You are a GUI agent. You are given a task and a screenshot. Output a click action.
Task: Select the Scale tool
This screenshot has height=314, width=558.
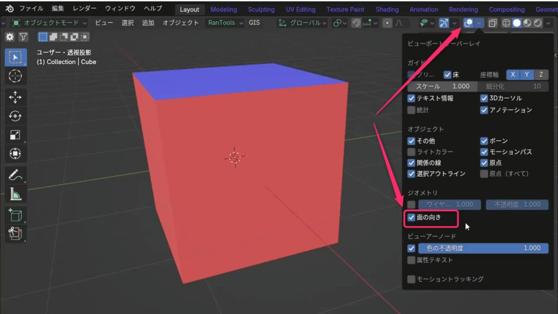[x=15, y=135]
